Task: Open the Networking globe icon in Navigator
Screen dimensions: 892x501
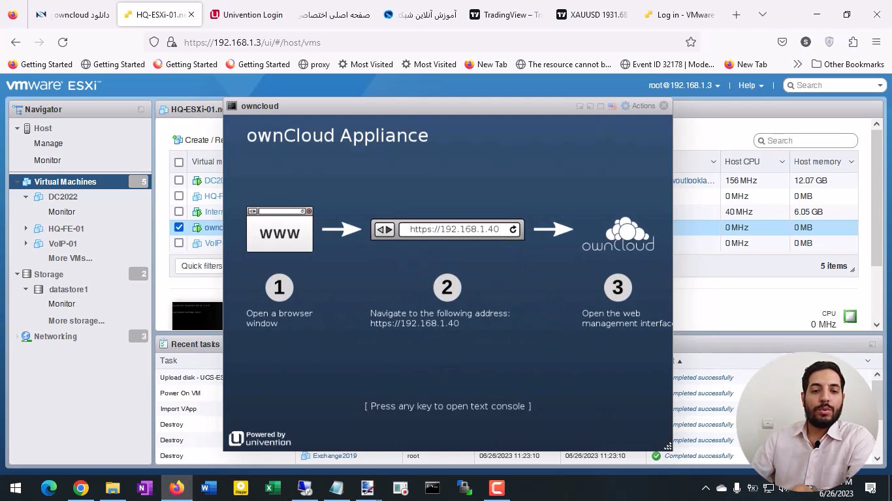Action: point(26,337)
